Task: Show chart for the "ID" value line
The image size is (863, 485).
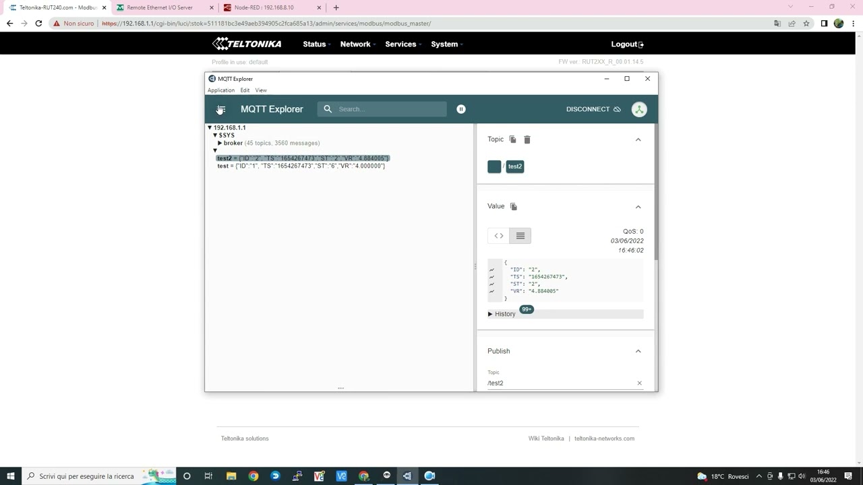Action: 492,269
